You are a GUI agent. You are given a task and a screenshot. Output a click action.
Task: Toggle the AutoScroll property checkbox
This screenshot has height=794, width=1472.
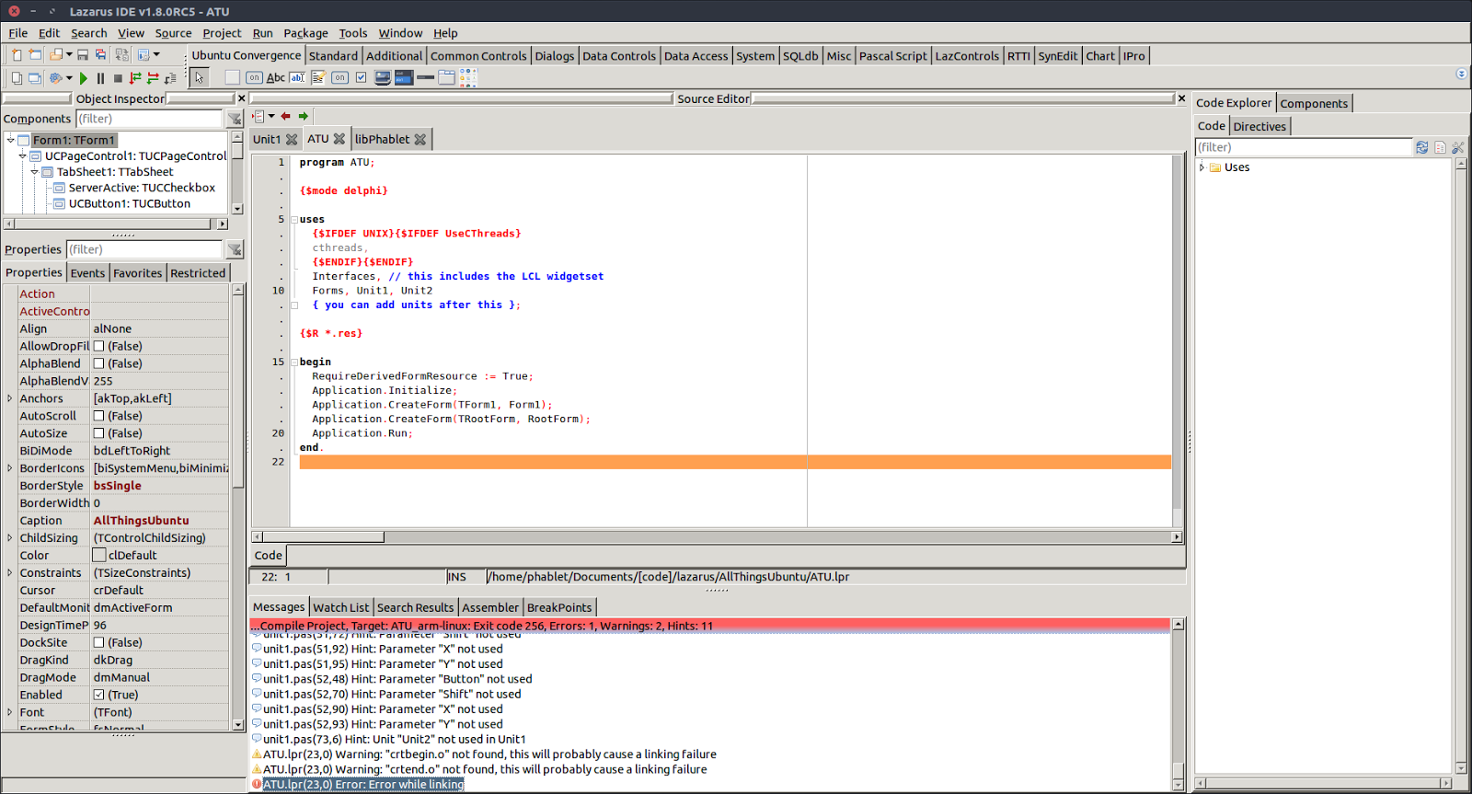(98, 417)
